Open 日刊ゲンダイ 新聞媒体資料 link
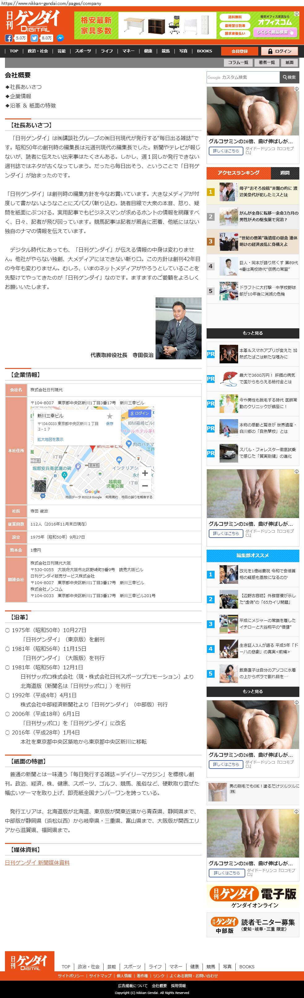This screenshot has width=304, height=998. pos(37,863)
